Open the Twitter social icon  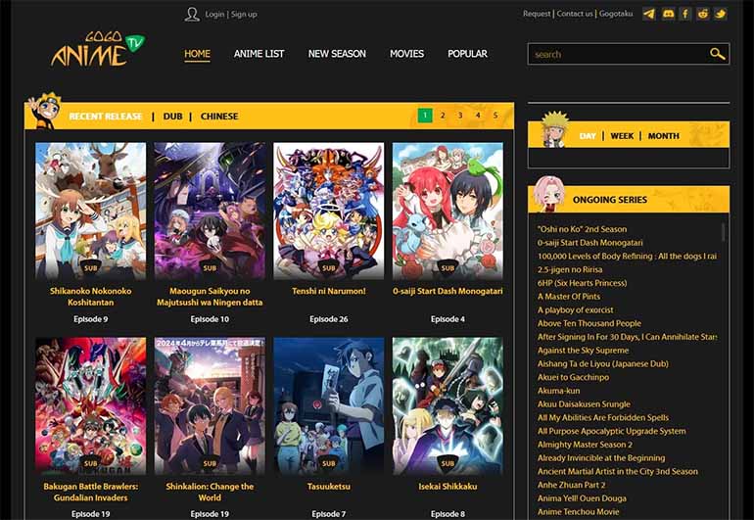coord(721,14)
